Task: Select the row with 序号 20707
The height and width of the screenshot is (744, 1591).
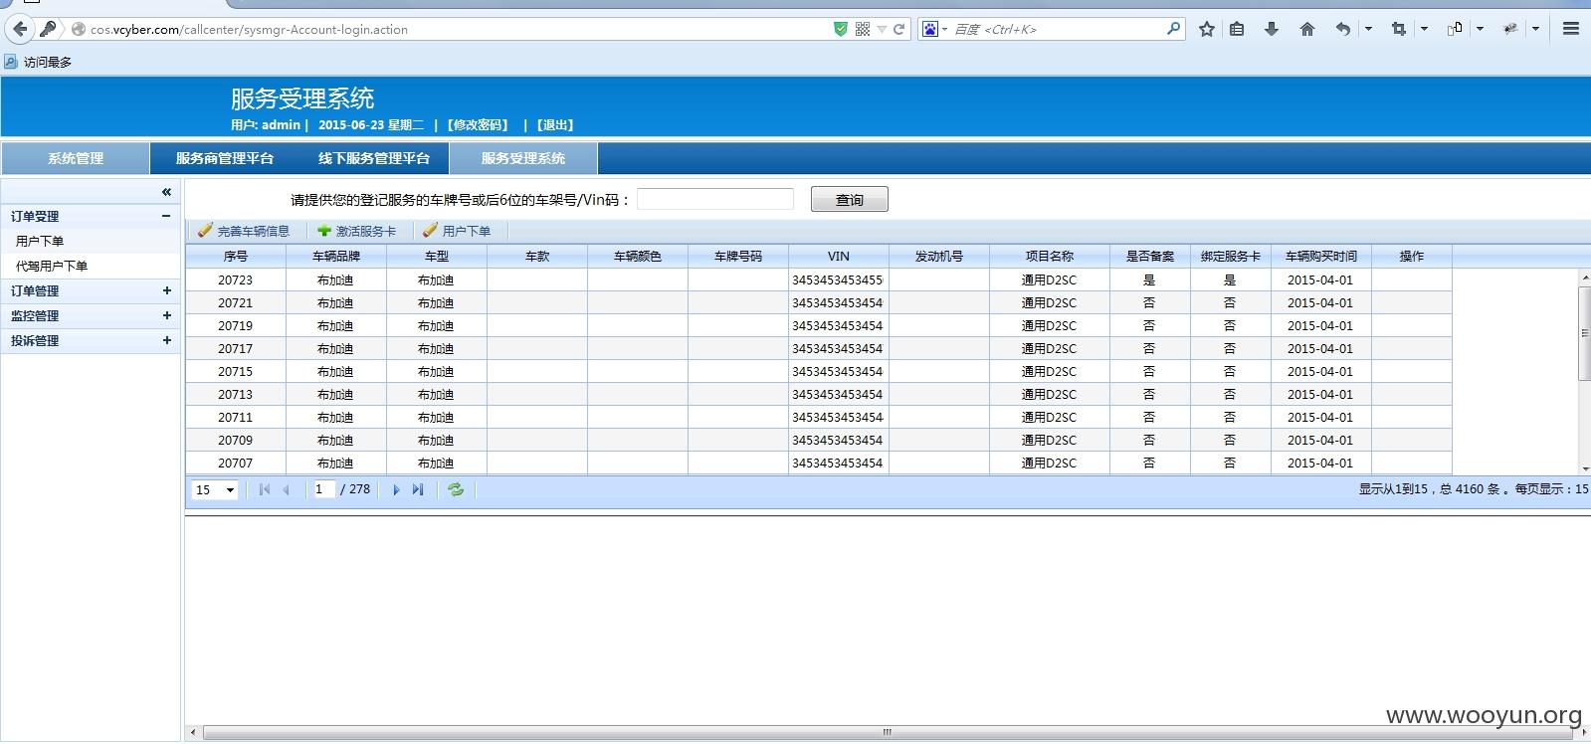Action: [818, 464]
